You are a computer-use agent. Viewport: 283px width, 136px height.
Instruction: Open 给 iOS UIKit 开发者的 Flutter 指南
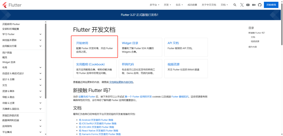coord(96,127)
